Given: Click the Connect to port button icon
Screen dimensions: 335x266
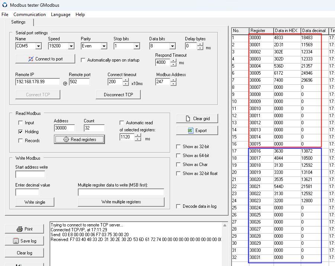Looking at the screenshot, I should pos(31,59).
